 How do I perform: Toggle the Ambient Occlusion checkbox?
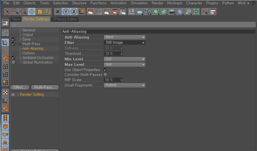[13, 58]
